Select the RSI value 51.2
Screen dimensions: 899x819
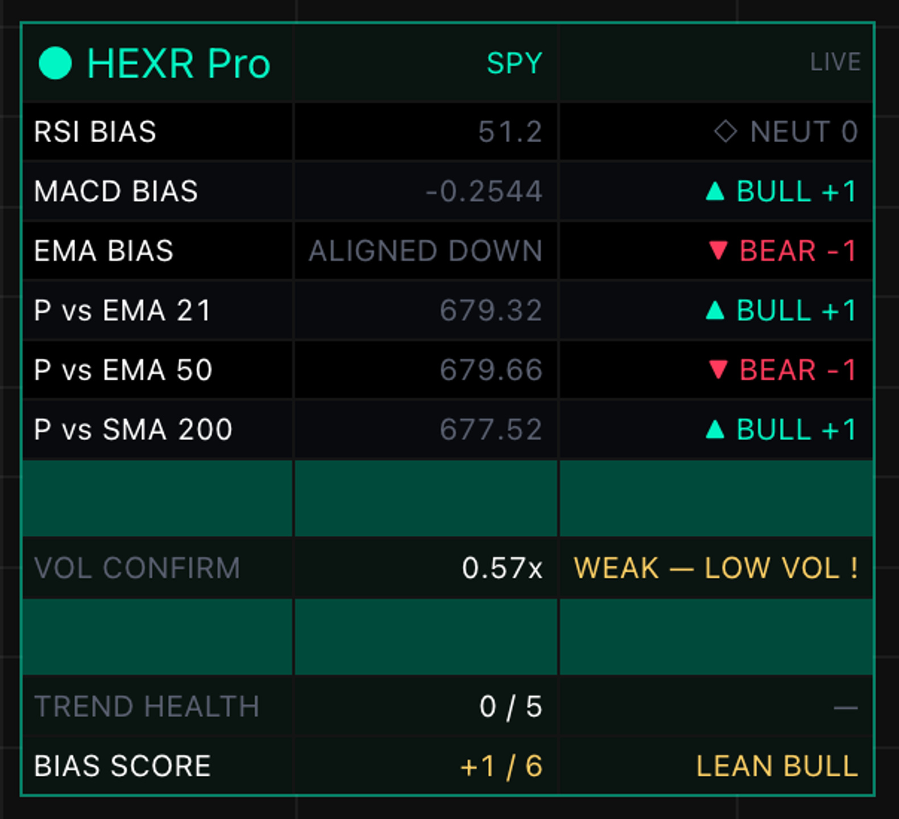pos(510,132)
